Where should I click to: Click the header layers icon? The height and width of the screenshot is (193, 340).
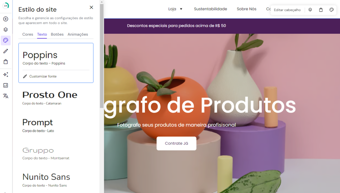coord(310,10)
